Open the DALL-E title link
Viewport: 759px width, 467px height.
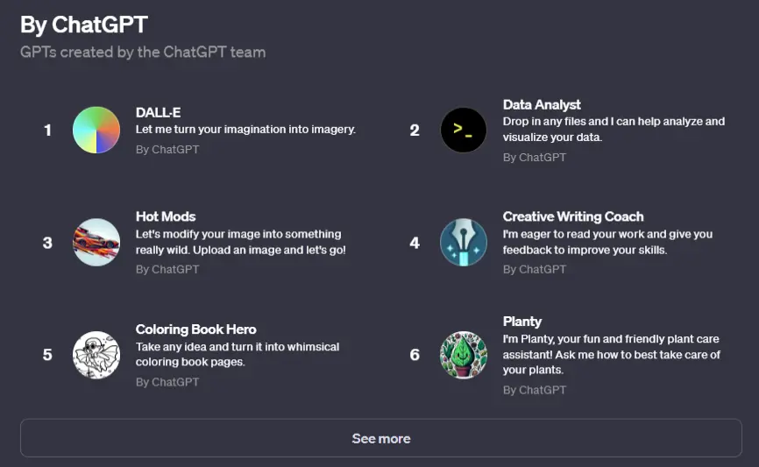(159, 112)
